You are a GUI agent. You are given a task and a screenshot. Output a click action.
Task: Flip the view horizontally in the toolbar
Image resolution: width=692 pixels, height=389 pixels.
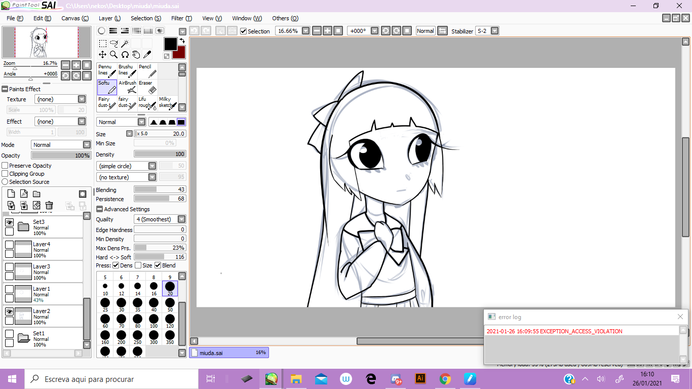pos(442,31)
